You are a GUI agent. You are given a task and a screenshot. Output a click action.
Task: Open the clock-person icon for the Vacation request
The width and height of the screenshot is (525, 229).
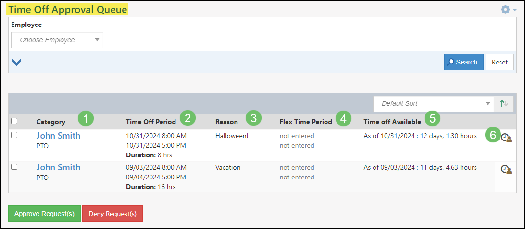tap(506, 169)
